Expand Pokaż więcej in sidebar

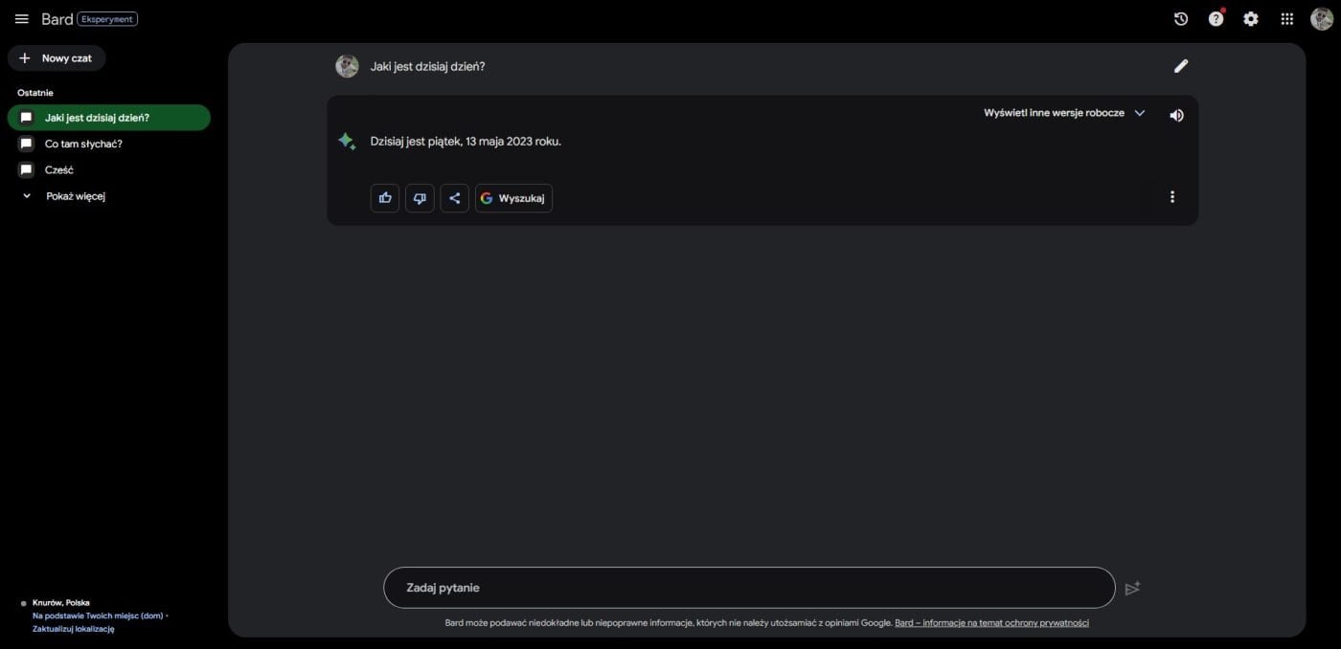pyautogui.click(x=76, y=196)
